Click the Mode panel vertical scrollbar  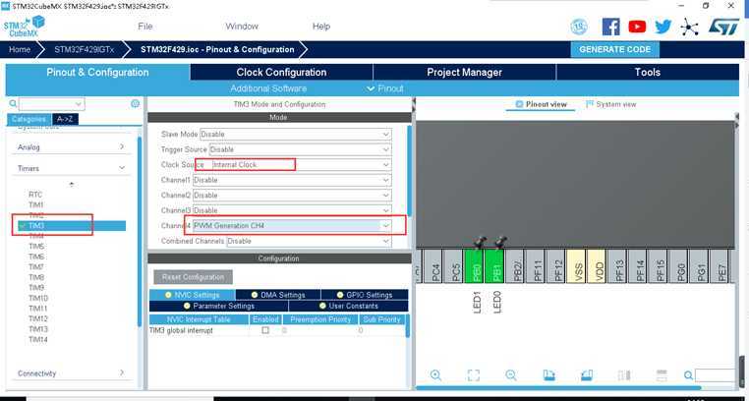click(409, 172)
